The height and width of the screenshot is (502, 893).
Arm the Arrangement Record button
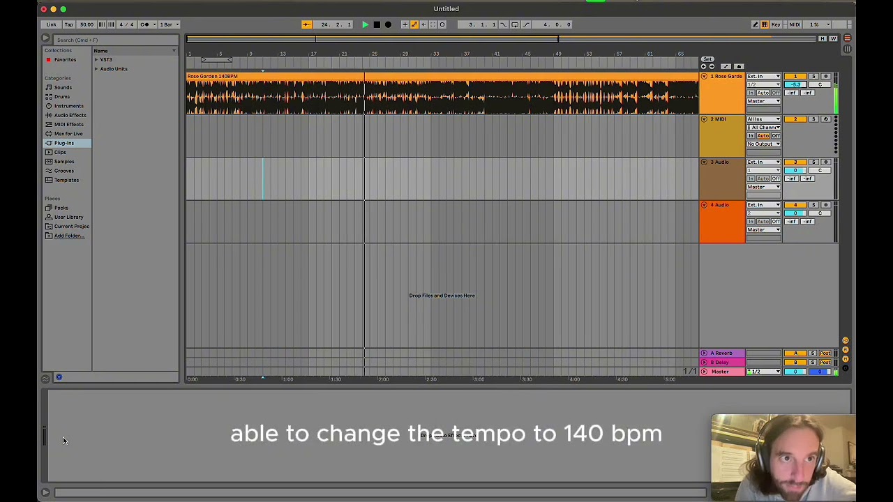coord(389,24)
